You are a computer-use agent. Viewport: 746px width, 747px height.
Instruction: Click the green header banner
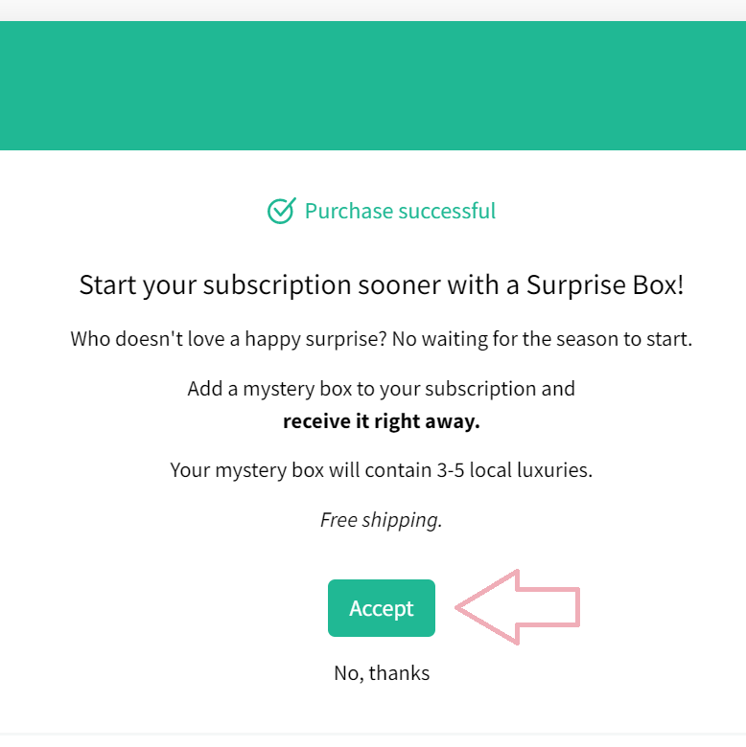373,85
